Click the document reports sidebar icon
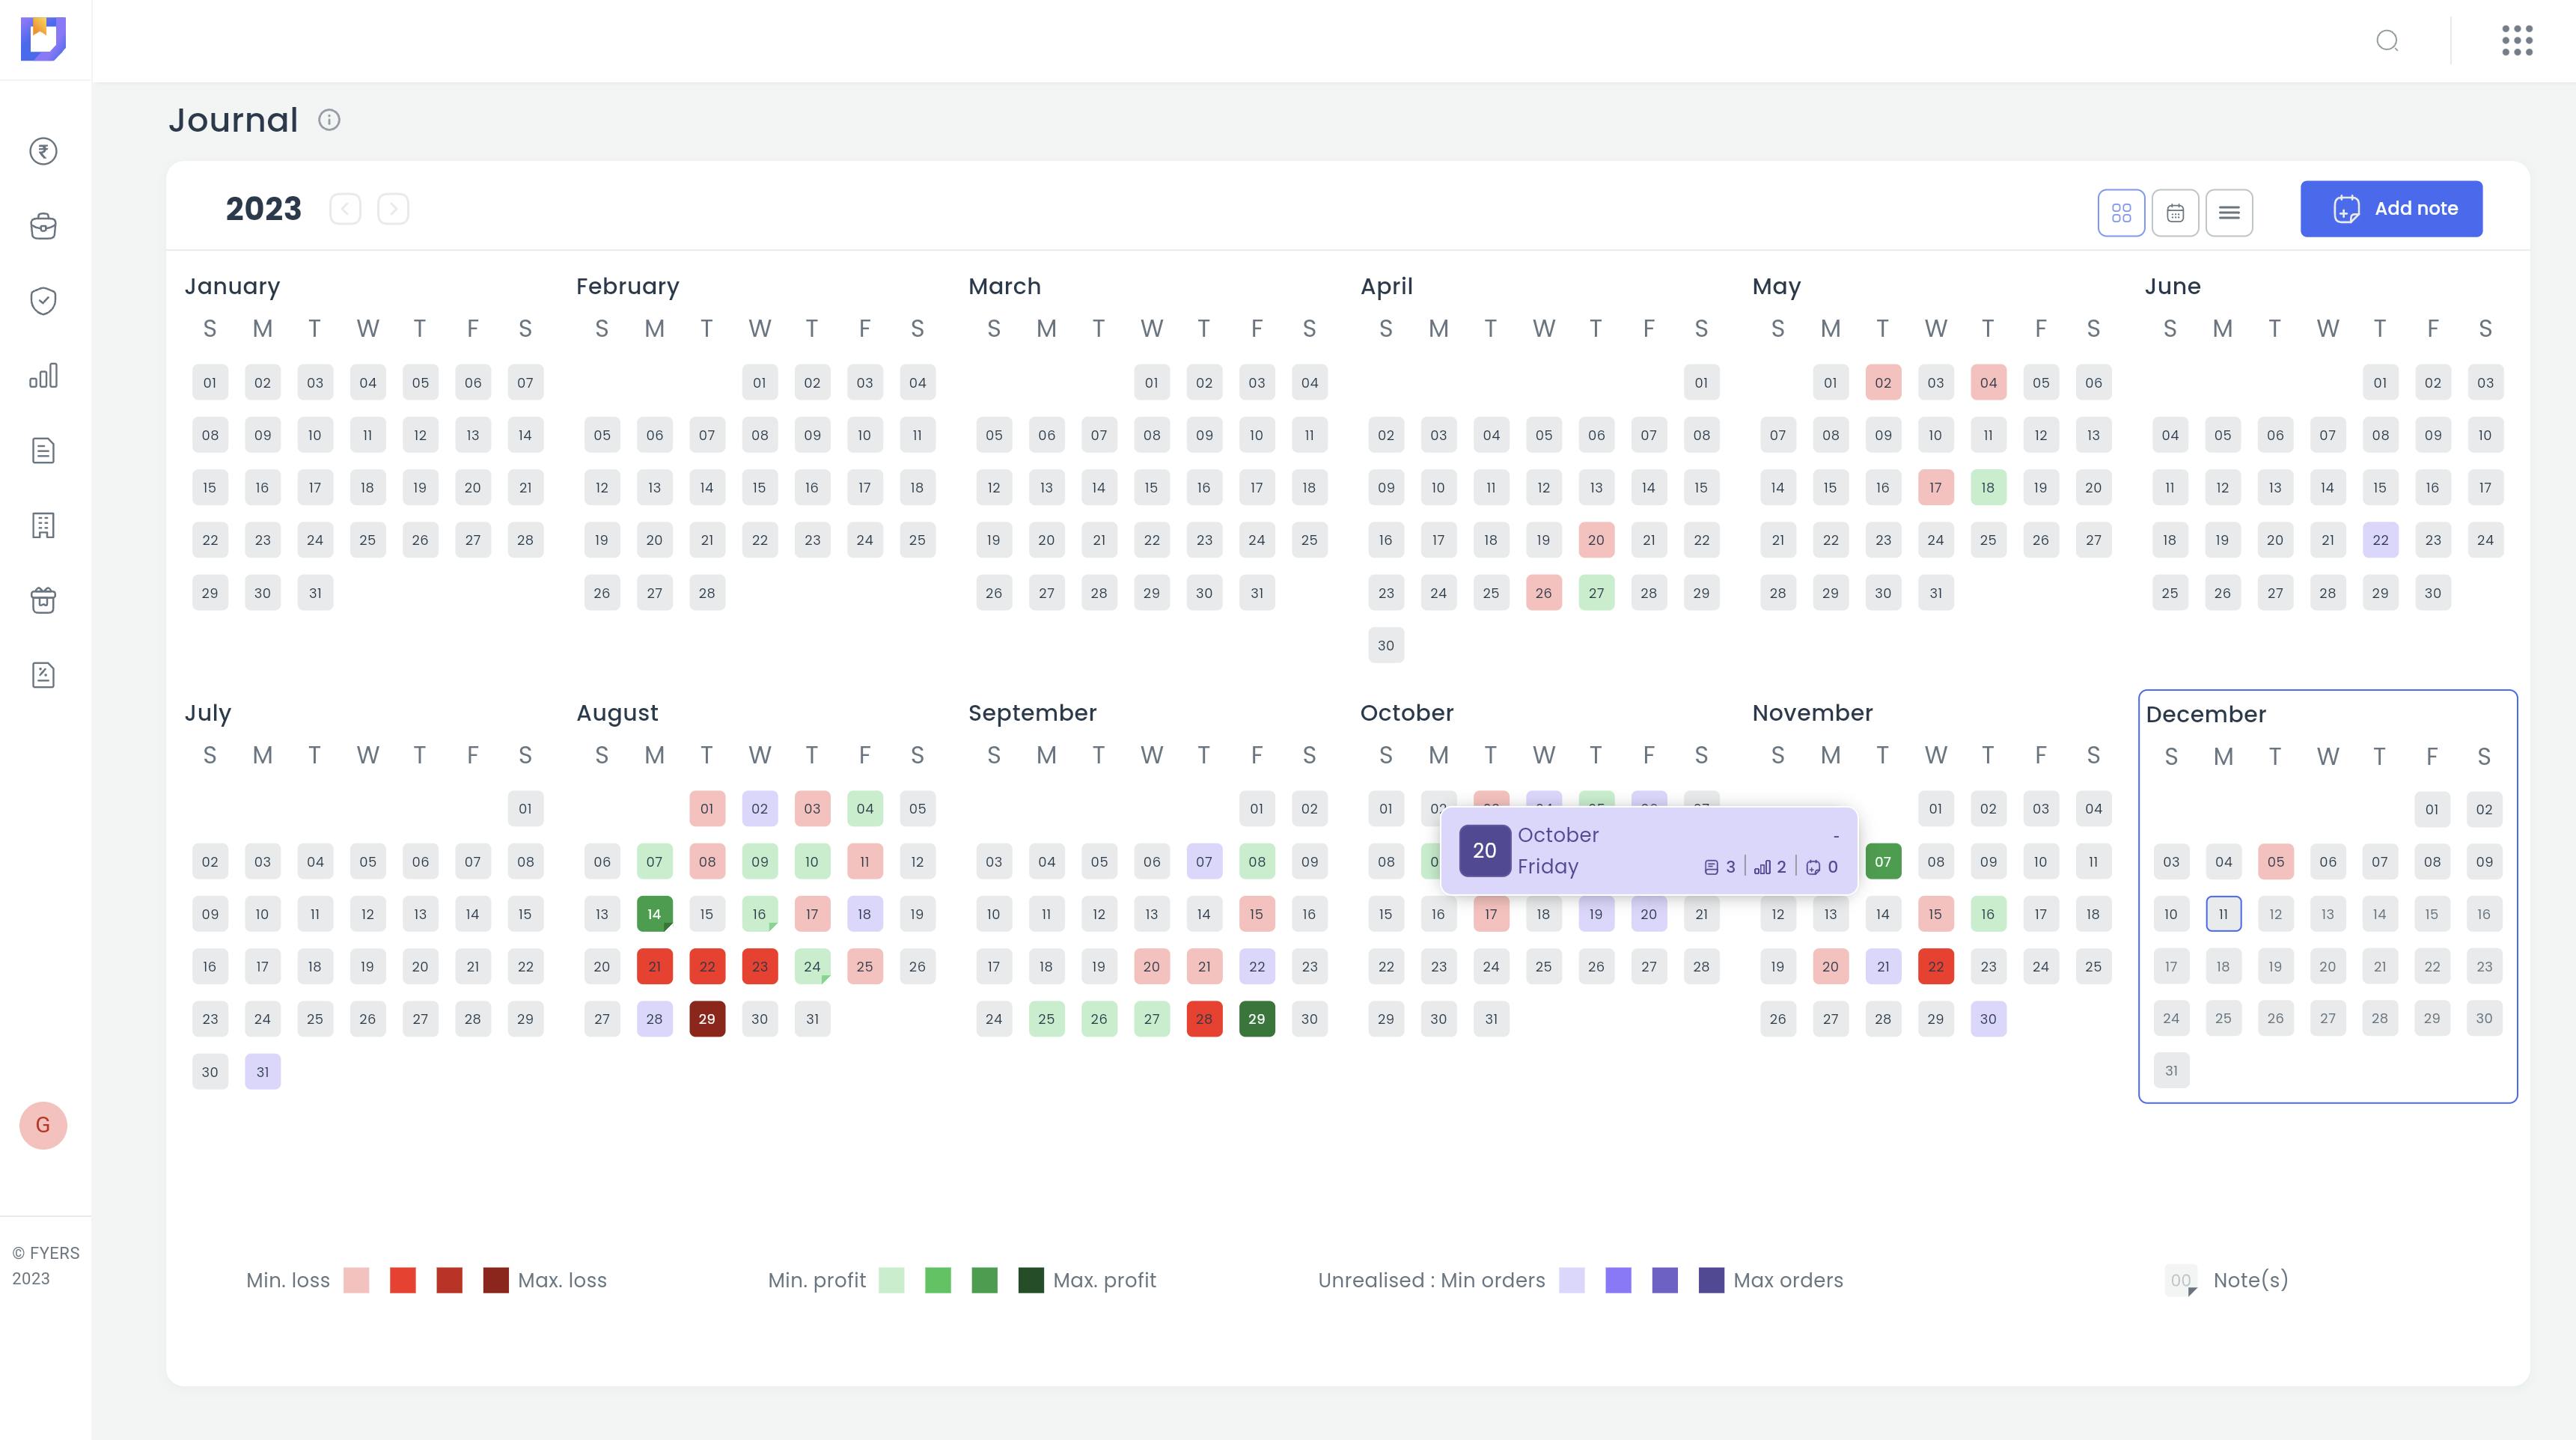The image size is (2576, 1440). pyautogui.click(x=43, y=450)
